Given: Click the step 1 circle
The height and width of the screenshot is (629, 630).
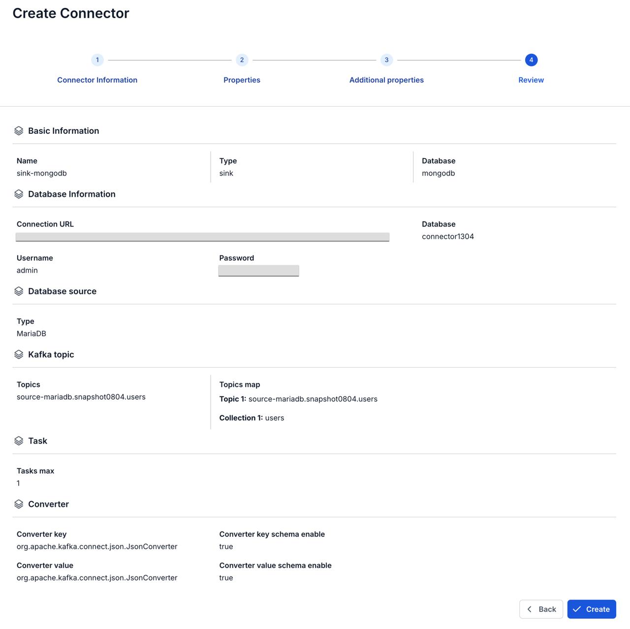Looking at the screenshot, I should pos(97,60).
